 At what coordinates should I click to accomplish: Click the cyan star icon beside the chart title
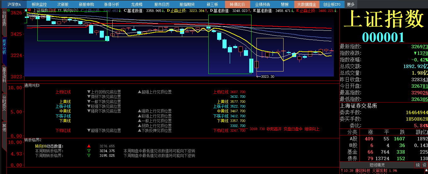tap(26, 10)
